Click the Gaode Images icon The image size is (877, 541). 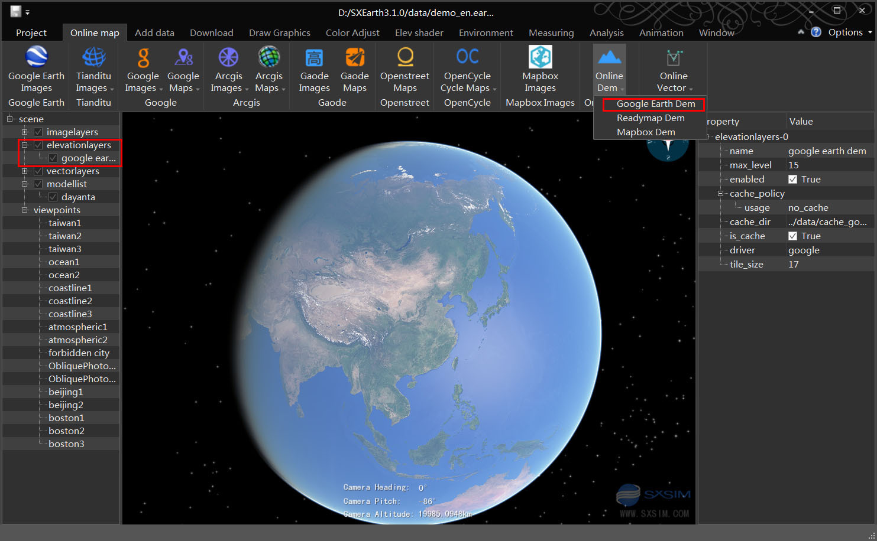(x=314, y=58)
